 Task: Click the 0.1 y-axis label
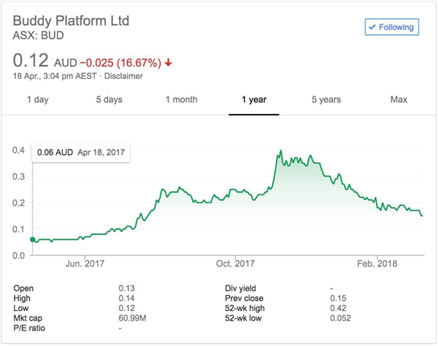click(18, 229)
